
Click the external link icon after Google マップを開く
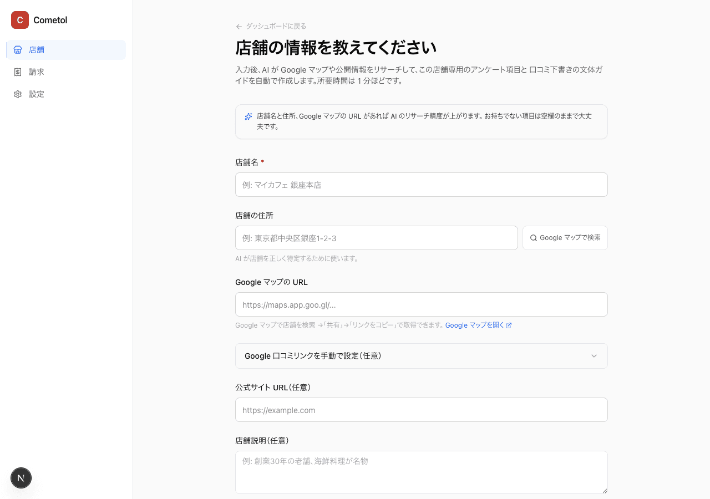pos(509,325)
